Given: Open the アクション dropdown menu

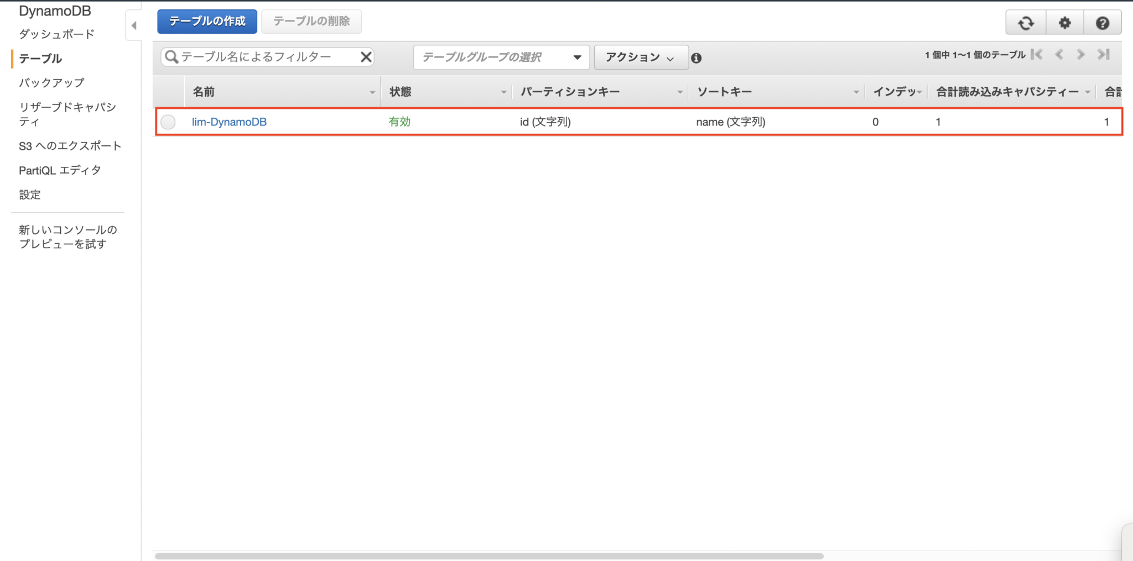Looking at the screenshot, I should [640, 57].
